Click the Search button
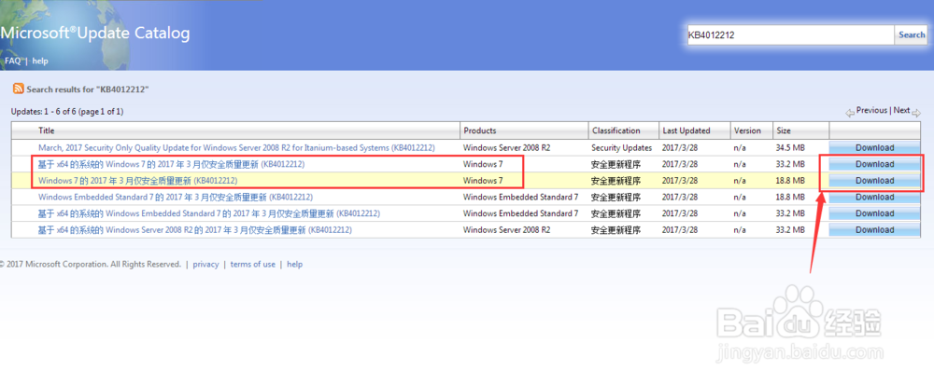Viewport: 934px width, 384px height. pos(912,35)
